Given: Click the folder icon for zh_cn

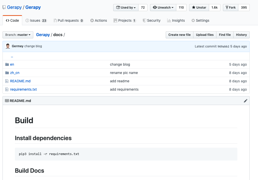Looking at the screenshot, I should (7, 73).
